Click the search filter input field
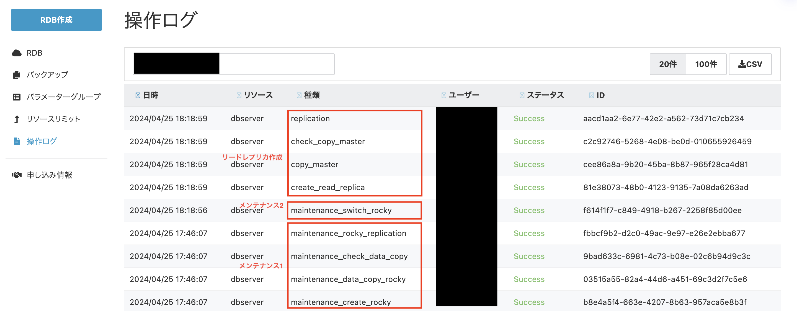The image size is (797, 311). (x=276, y=64)
